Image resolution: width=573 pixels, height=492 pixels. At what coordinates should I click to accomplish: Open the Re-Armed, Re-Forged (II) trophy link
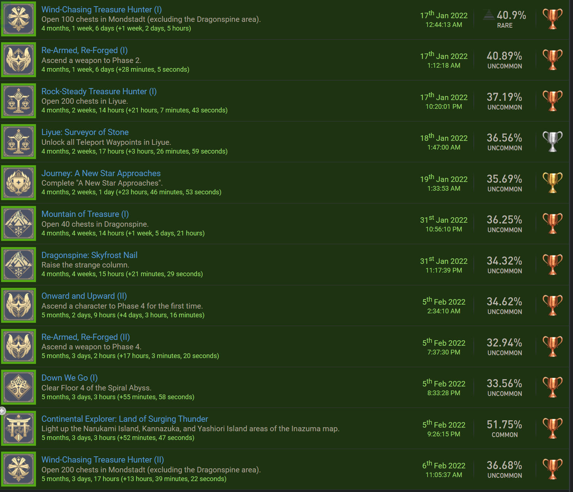click(85, 337)
